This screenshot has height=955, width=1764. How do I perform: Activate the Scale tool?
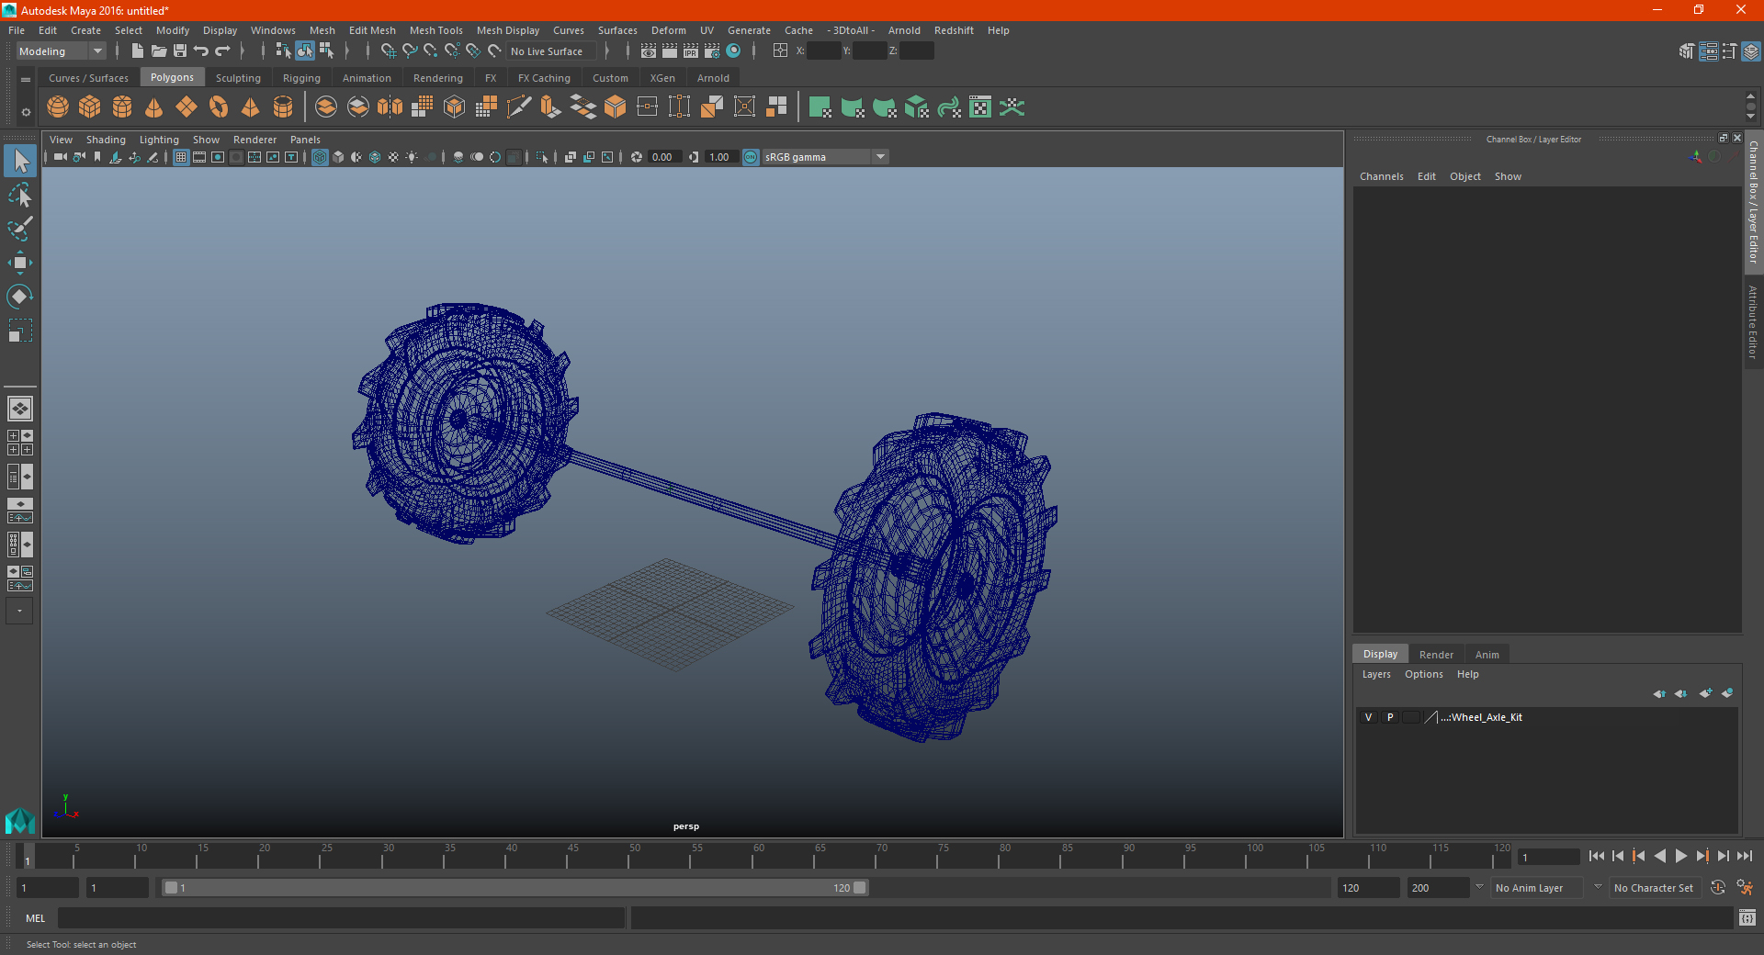[x=20, y=331]
